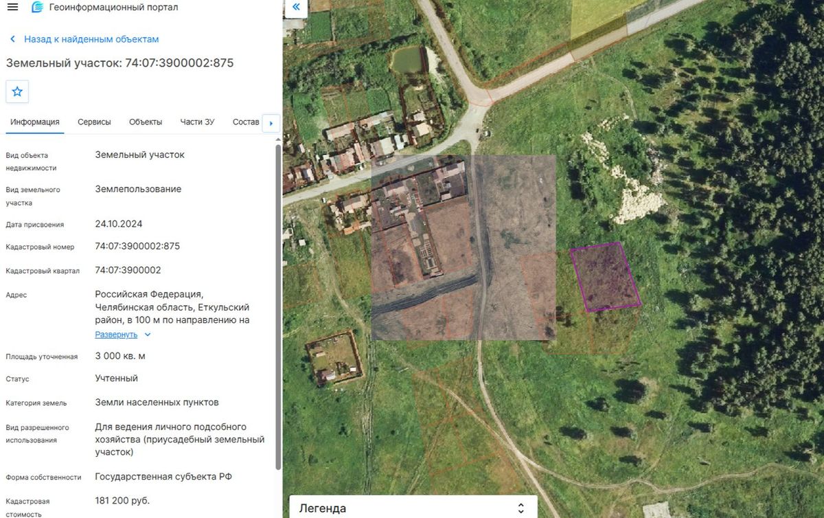Screen dimensions: 824x518
Task: Click the Земли населенных пунктов value
Action: [x=157, y=403]
